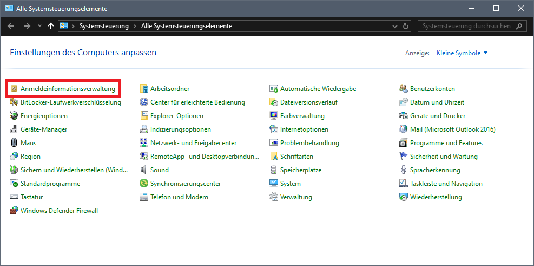The height and width of the screenshot is (266, 534).
Task: Click the Schriftarten letter A icon
Action: tap(274, 157)
